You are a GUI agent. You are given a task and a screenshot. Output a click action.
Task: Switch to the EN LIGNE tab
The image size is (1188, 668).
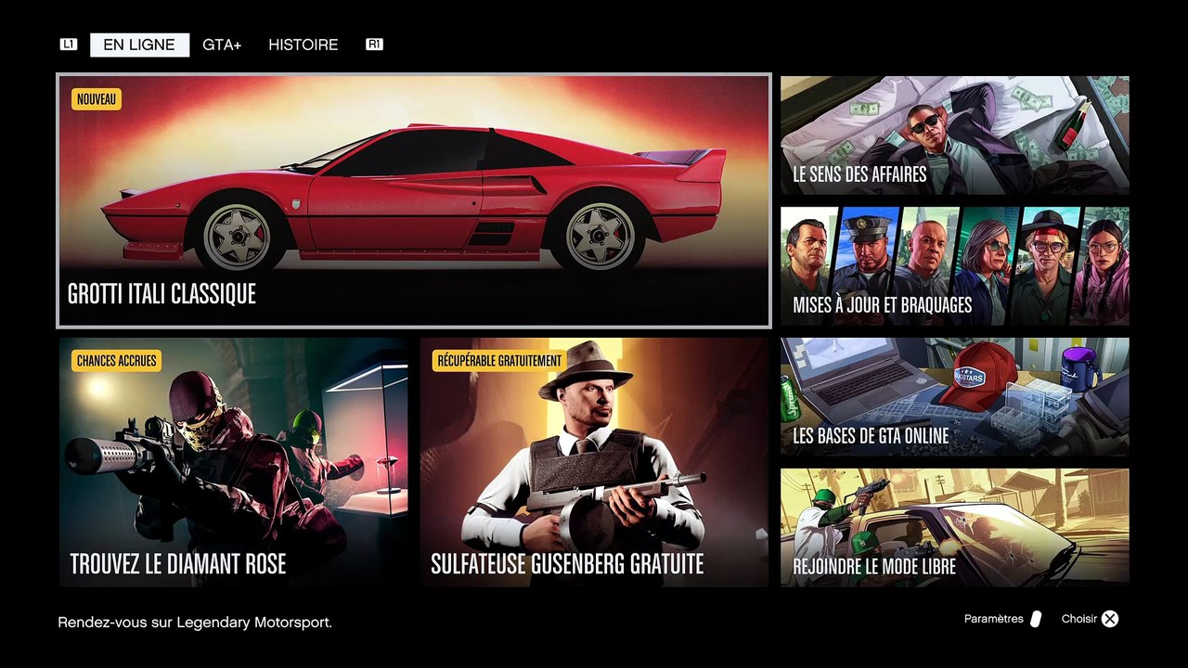(139, 45)
